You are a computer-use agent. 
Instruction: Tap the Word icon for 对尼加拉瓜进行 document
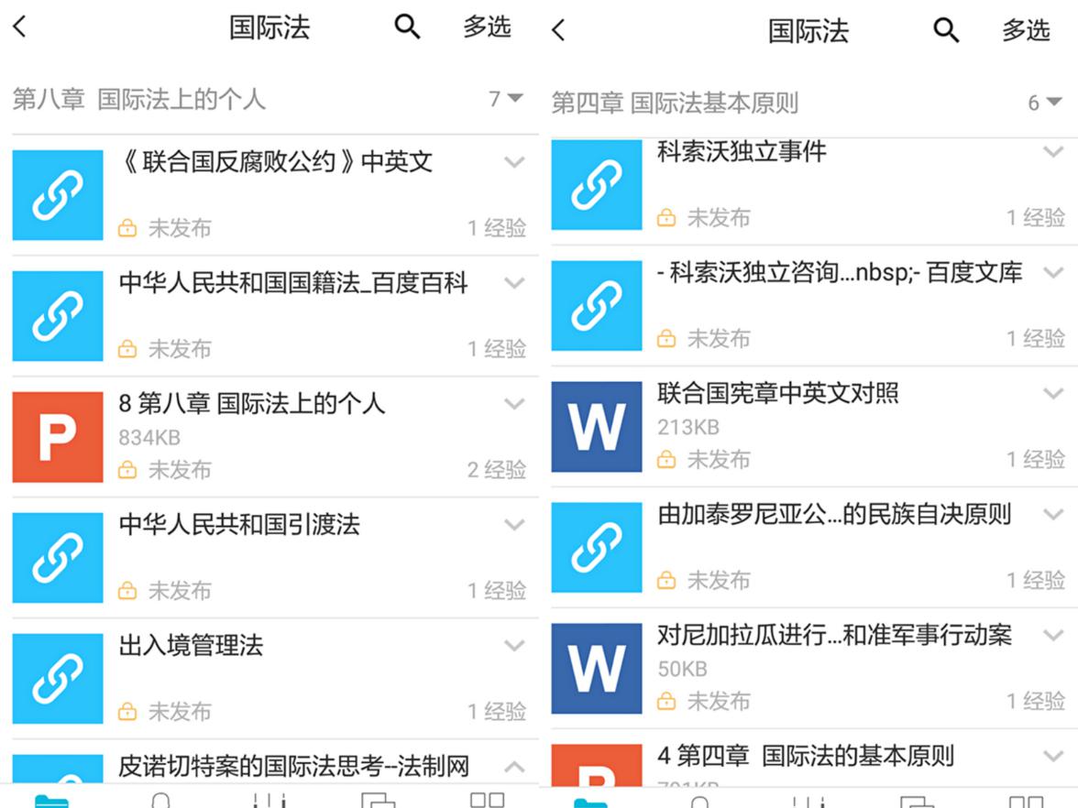tap(597, 669)
